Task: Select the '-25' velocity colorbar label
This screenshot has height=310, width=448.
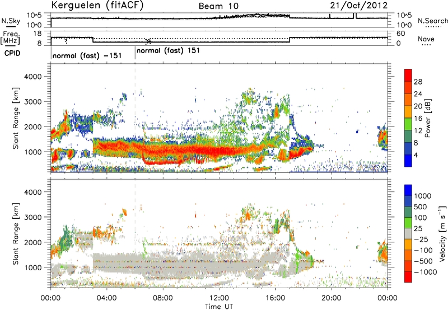Action: click(x=421, y=239)
